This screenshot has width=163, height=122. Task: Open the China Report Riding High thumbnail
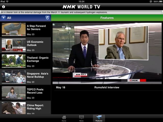pyautogui.click(x=14, y=108)
